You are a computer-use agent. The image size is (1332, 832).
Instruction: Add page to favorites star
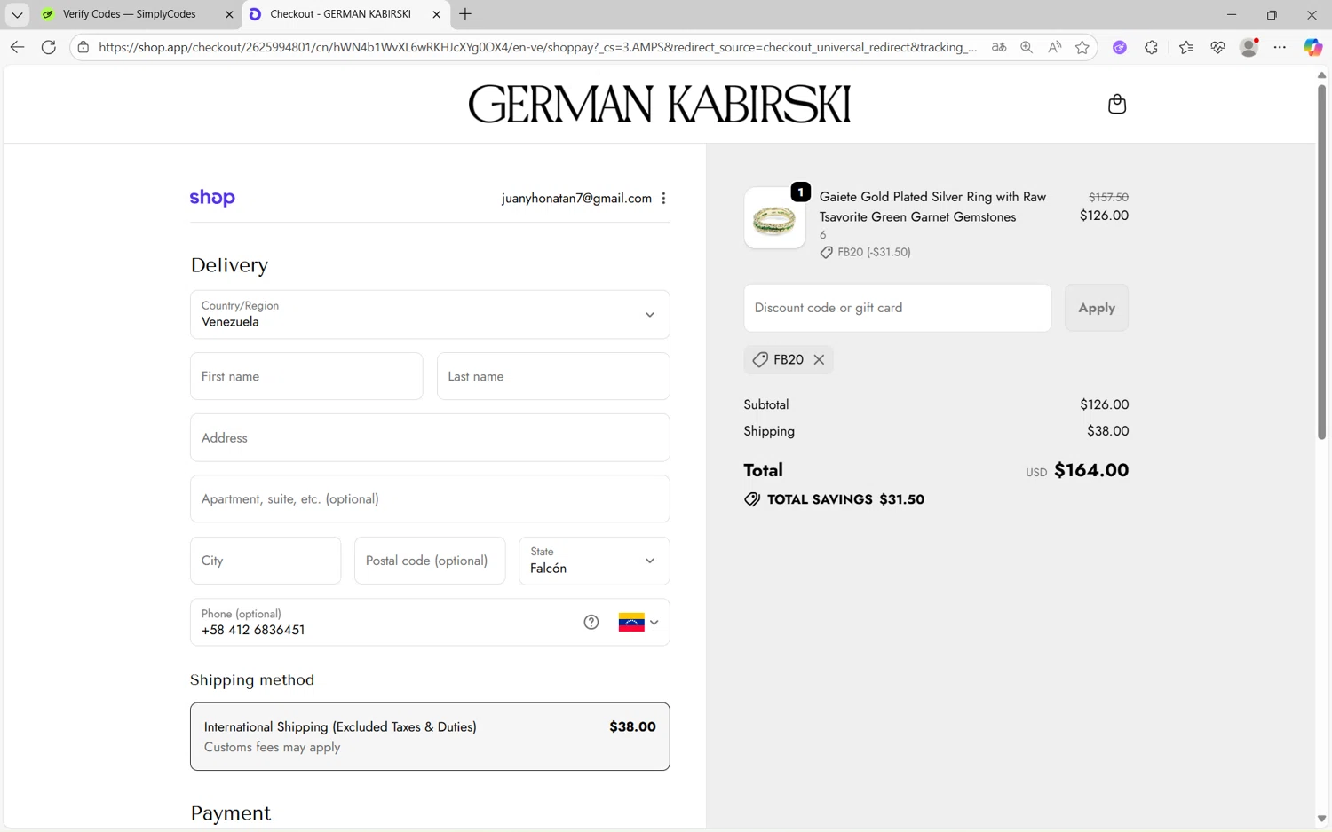click(1082, 47)
